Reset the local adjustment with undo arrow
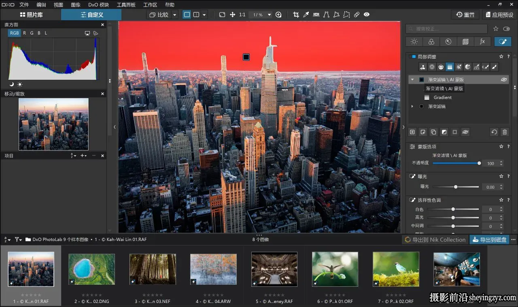 tap(494, 132)
